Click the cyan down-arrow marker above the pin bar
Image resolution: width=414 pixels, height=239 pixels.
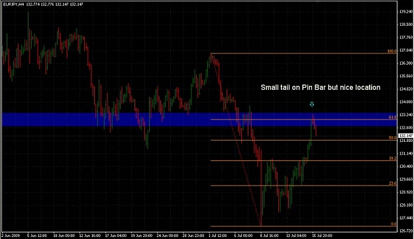pyautogui.click(x=312, y=104)
